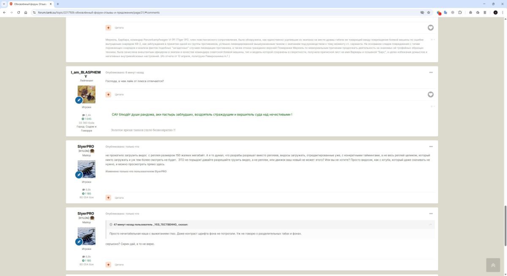Open the Google Translate extension
507x276 pixels.
tap(446, 12)
